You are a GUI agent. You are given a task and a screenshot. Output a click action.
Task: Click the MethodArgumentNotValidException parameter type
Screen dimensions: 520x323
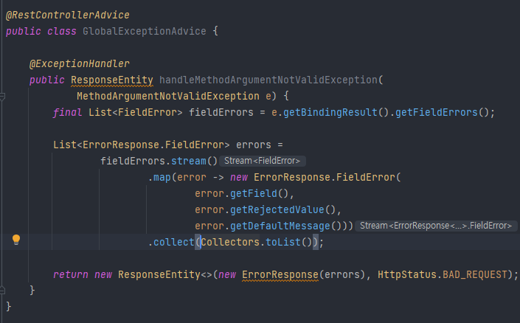tap(168, 97)
